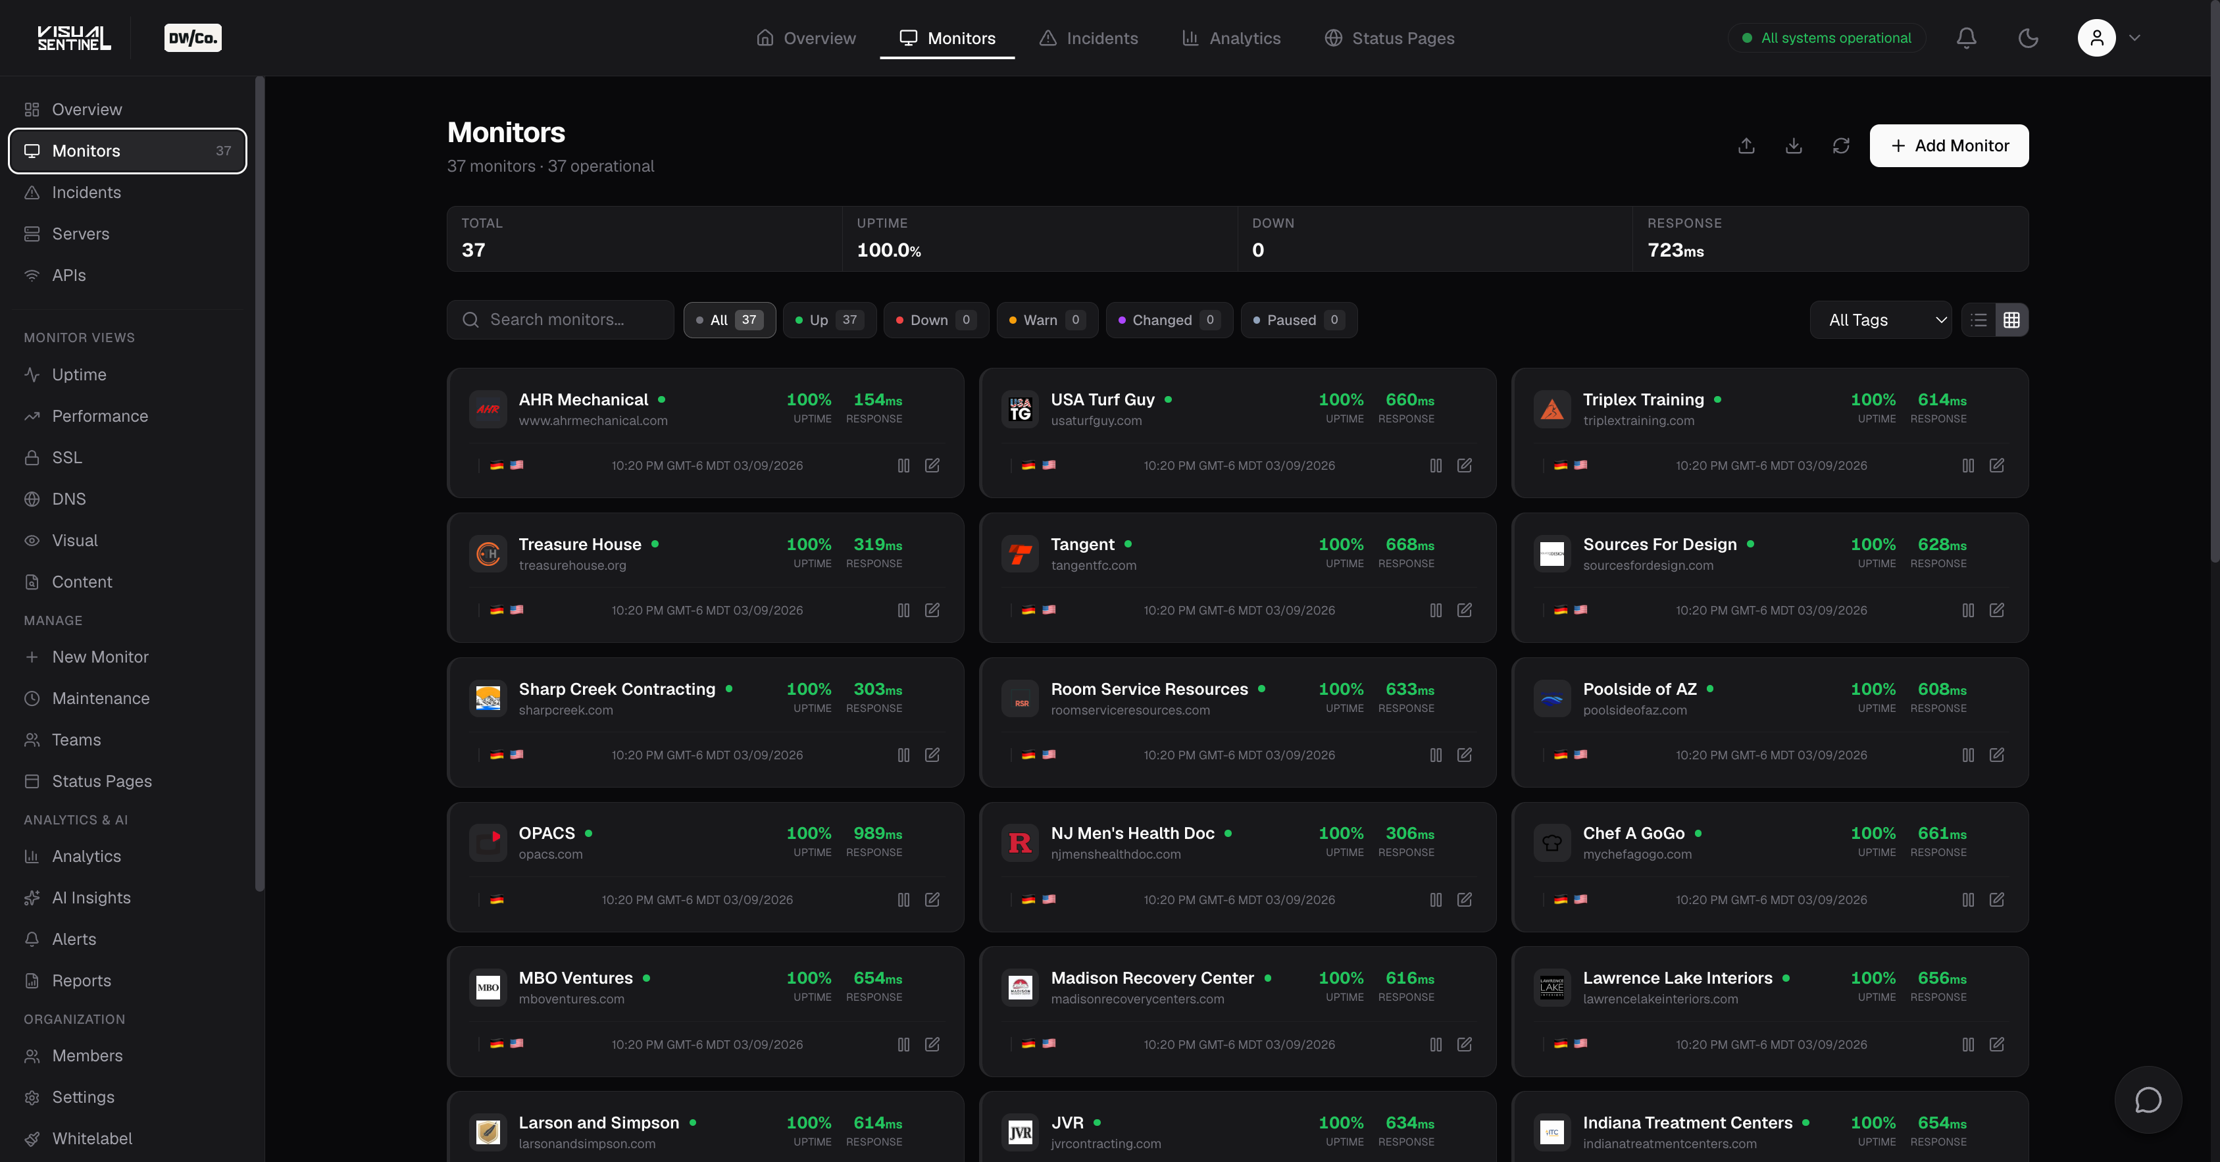
Task: Switch to light mode via moon icon
Action: pyautogui.click(x=2028, y=38)
